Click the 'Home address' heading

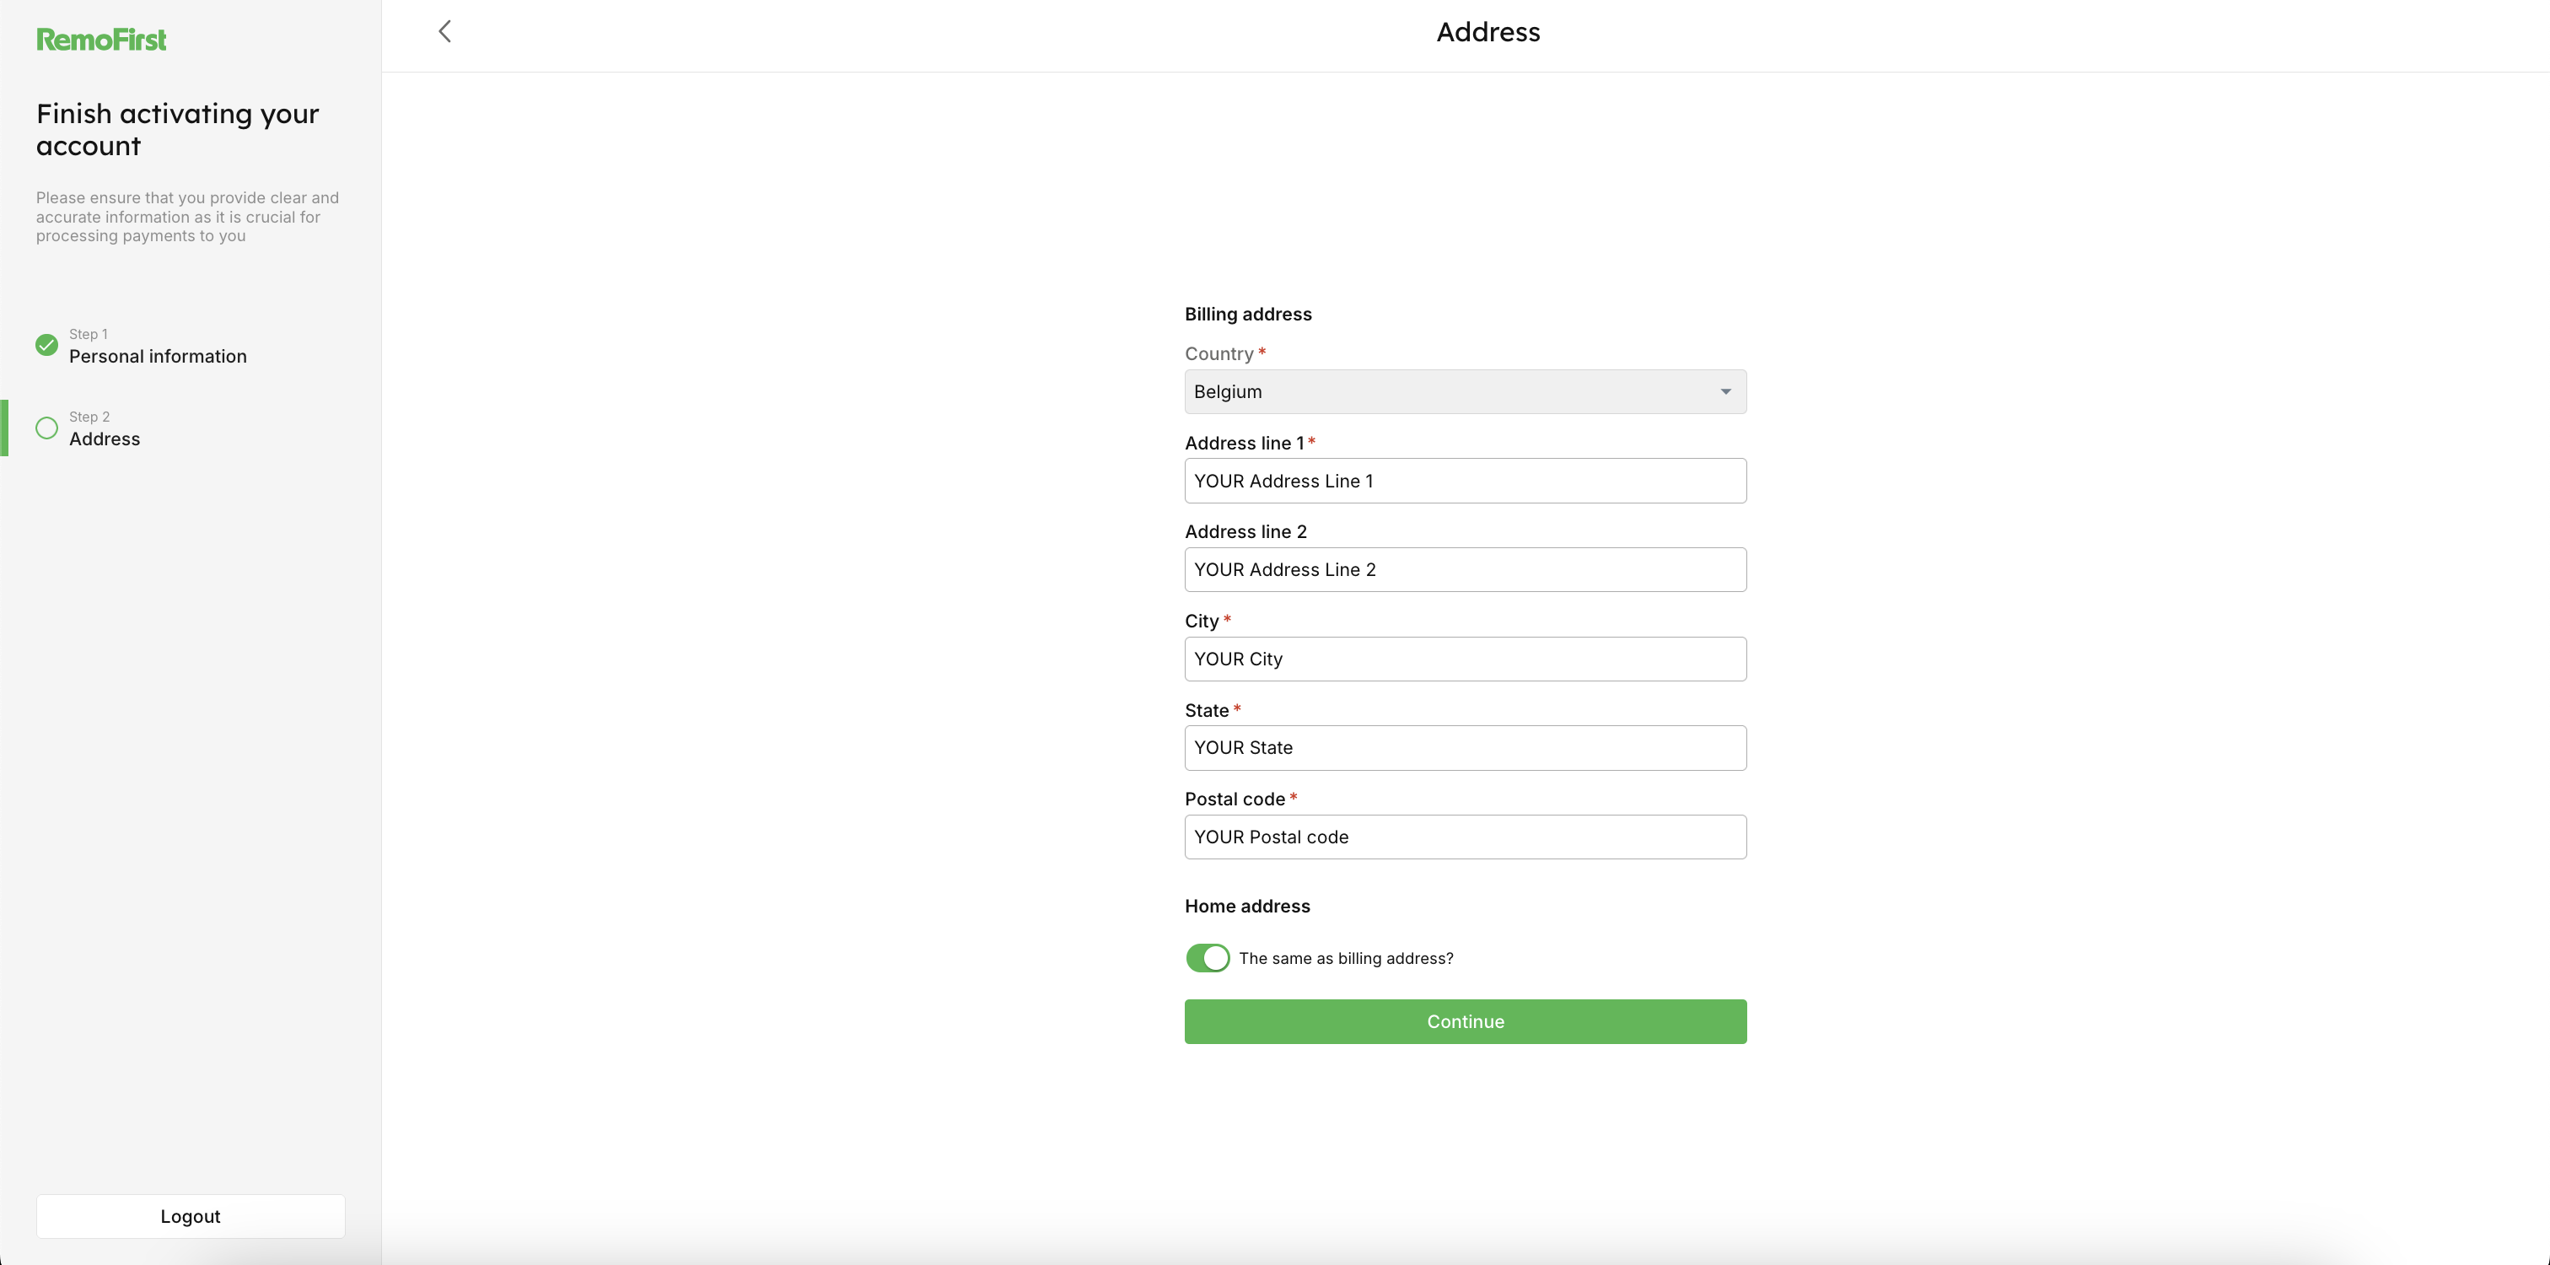click(x=1247, y=906)
